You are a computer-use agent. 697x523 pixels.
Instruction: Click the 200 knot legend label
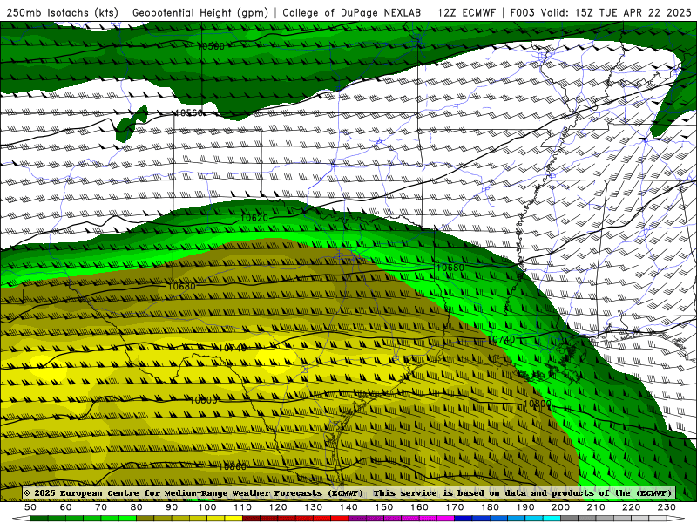click(560, 507)
